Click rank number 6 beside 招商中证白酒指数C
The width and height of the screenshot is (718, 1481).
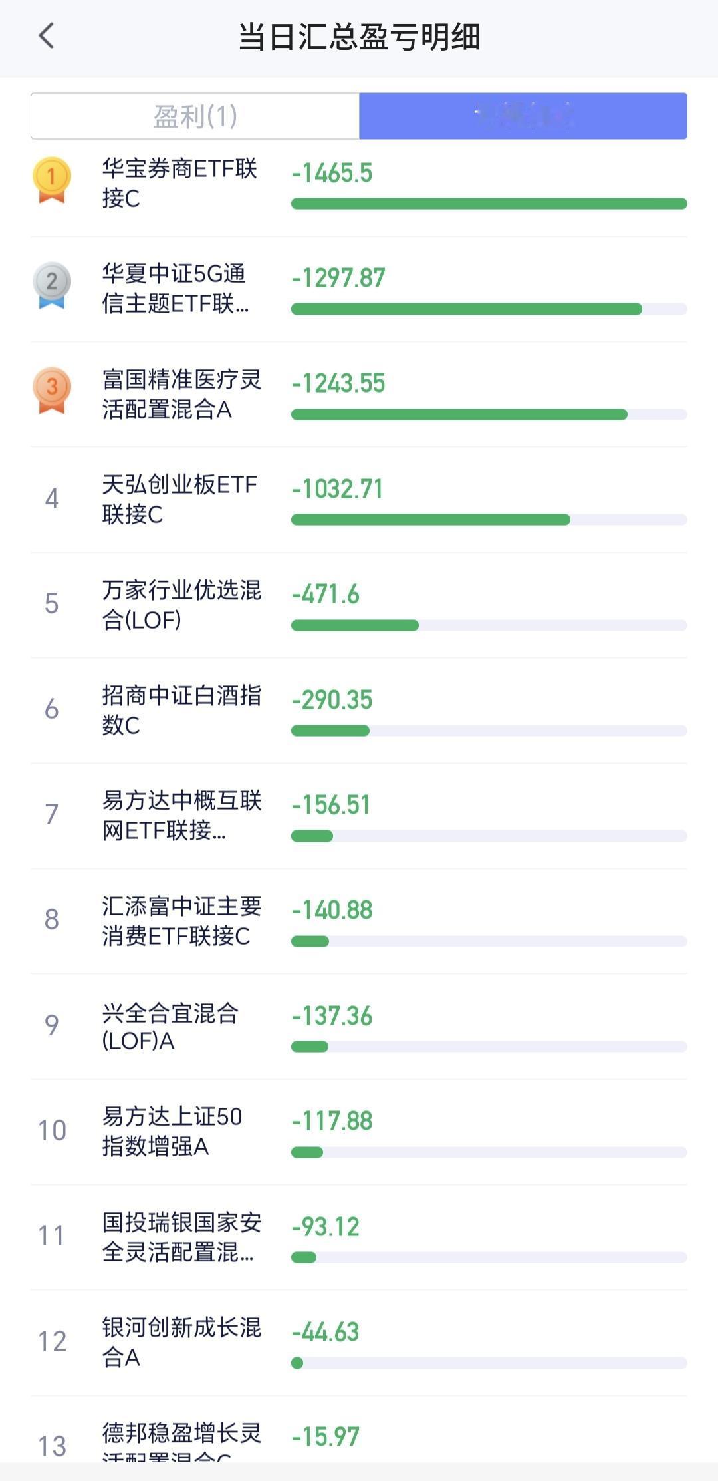click(x=51, y=709)
